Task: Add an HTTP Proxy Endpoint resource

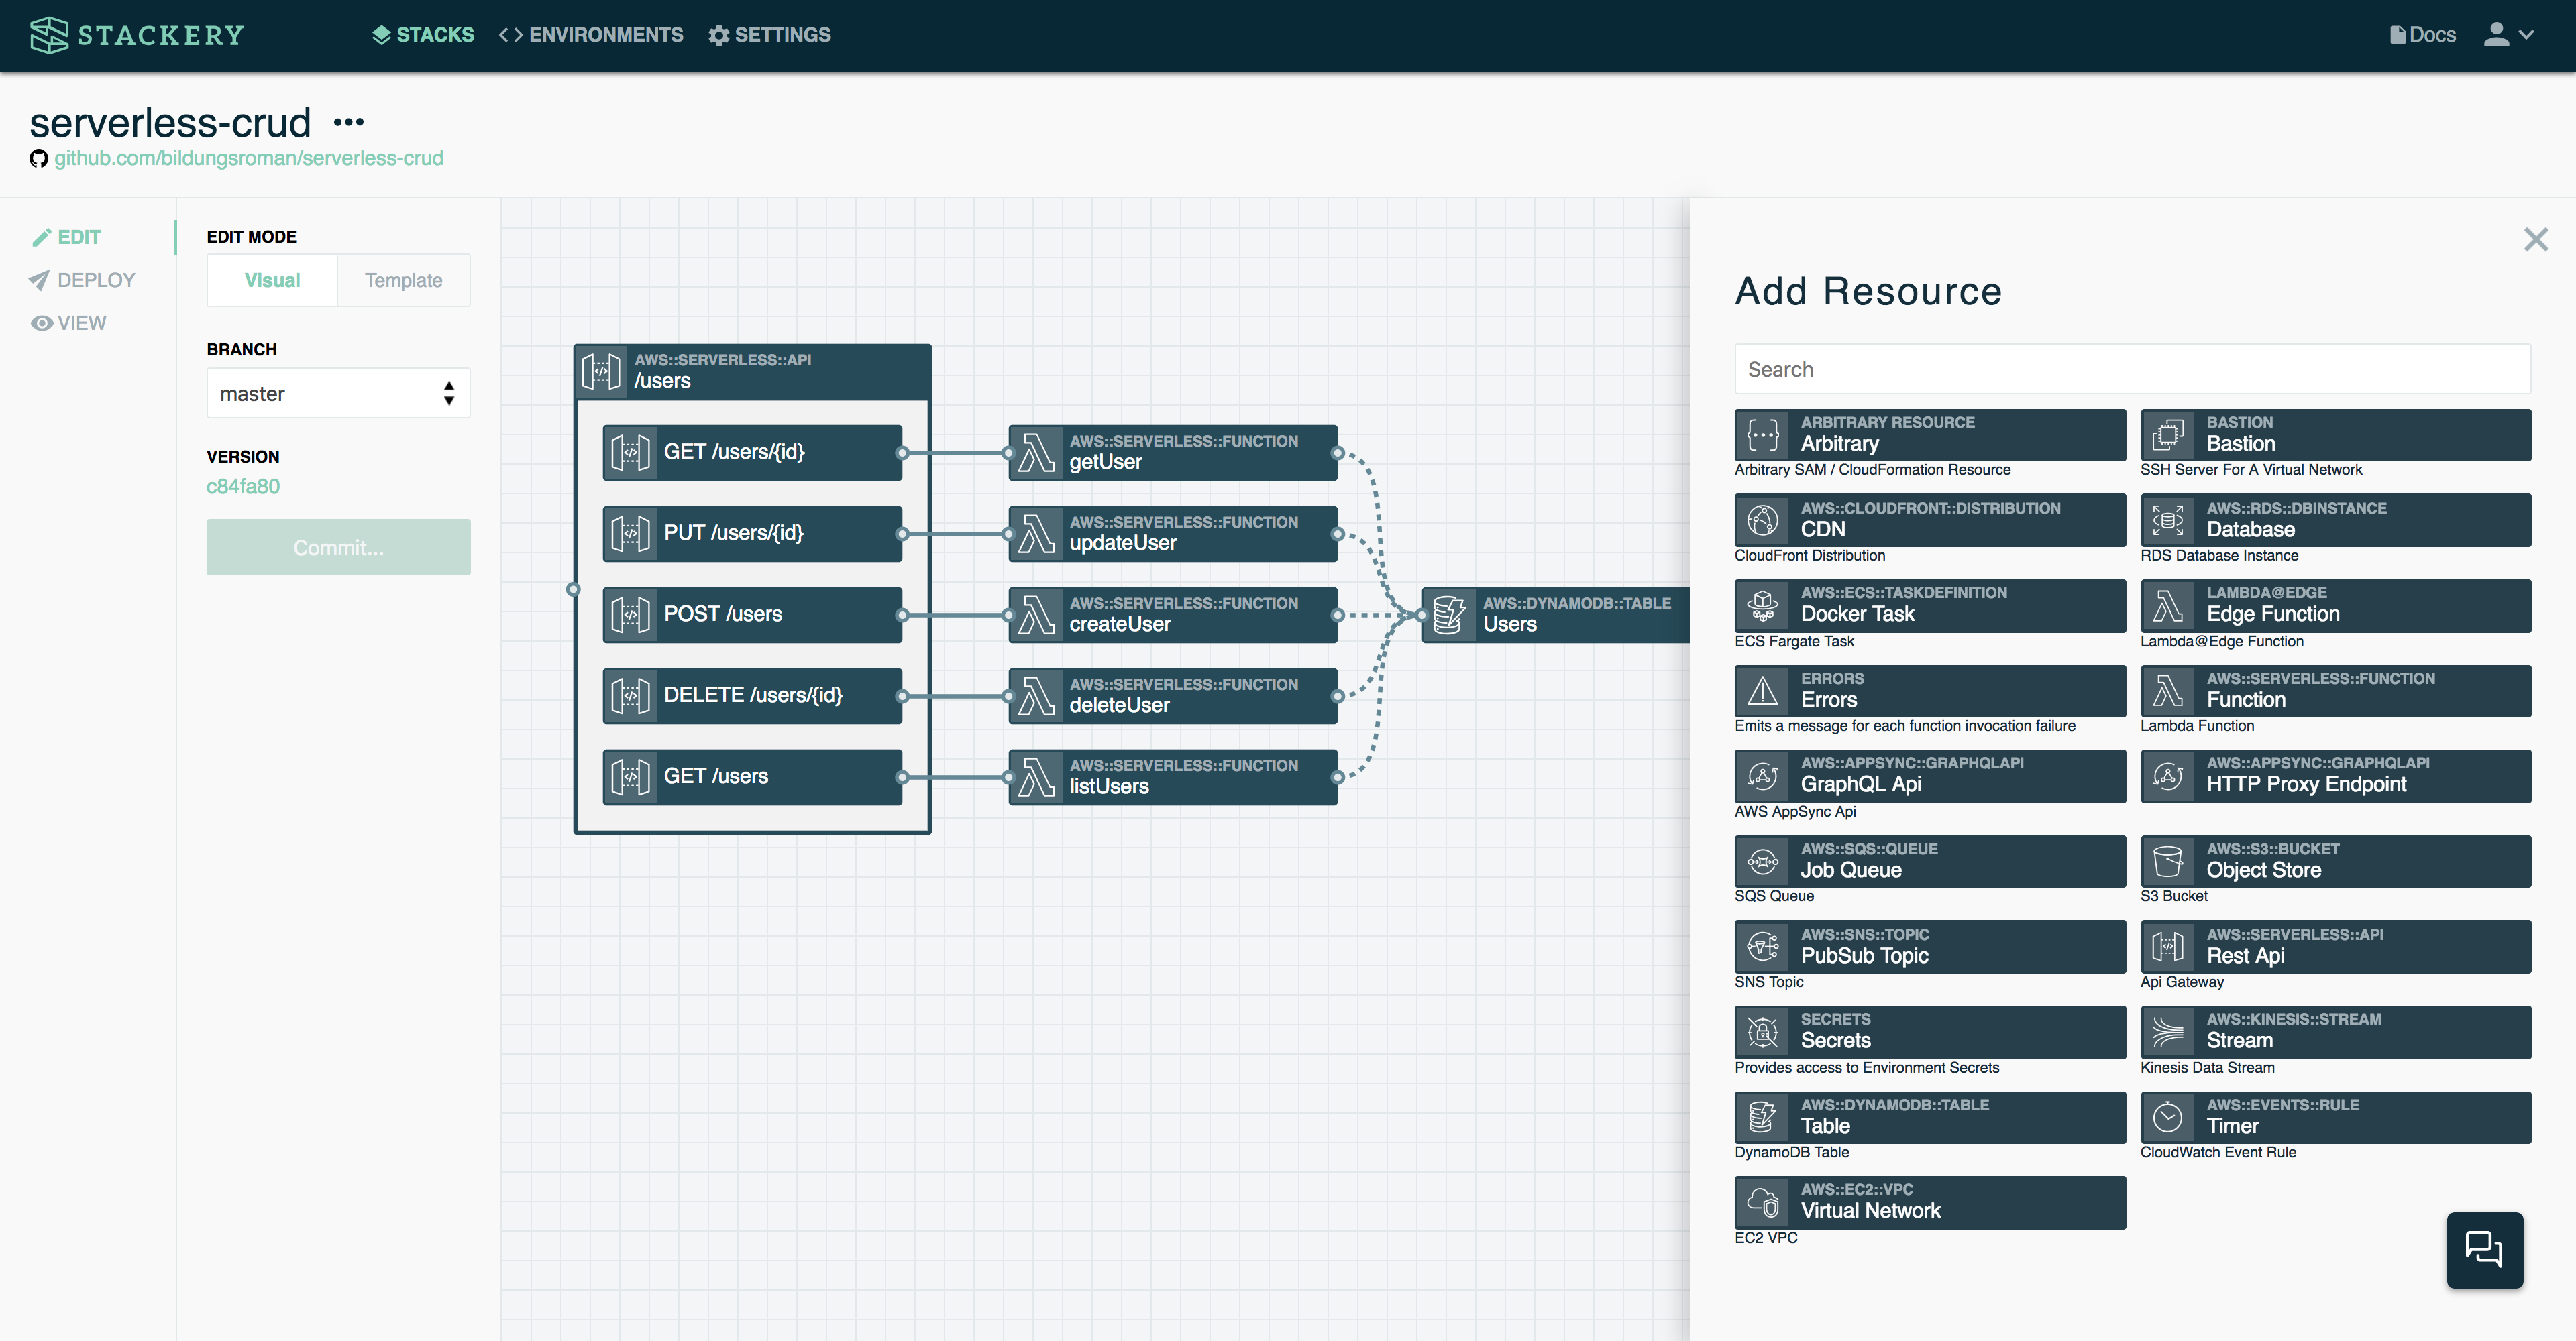Action: tap(2335, 775)
